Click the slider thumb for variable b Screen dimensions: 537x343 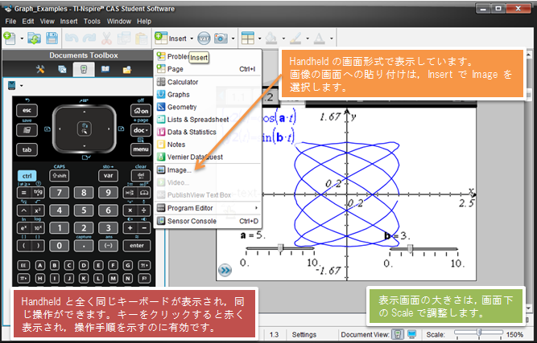pyautogui.click(x=411, y=248)
